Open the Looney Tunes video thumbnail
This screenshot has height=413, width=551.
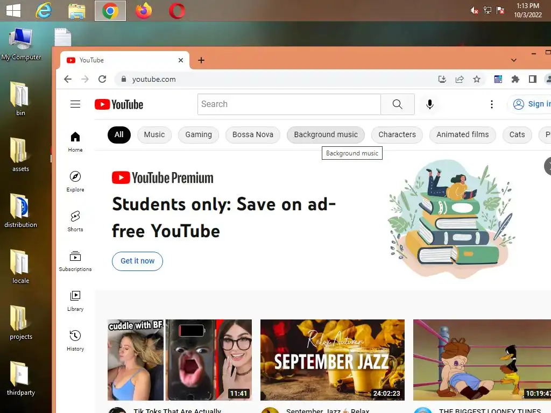click(x=482, y=360)
